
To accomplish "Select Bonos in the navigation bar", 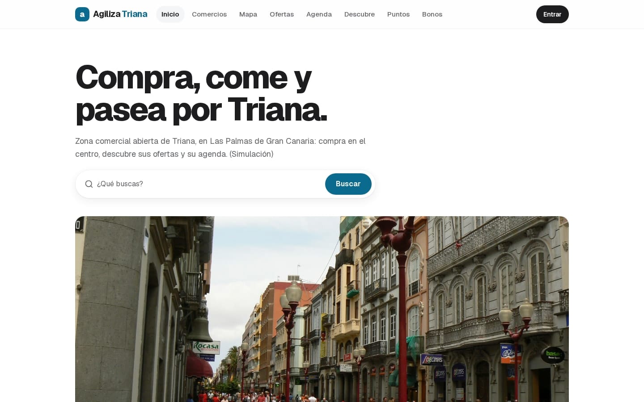I will [x=432, y=14].
